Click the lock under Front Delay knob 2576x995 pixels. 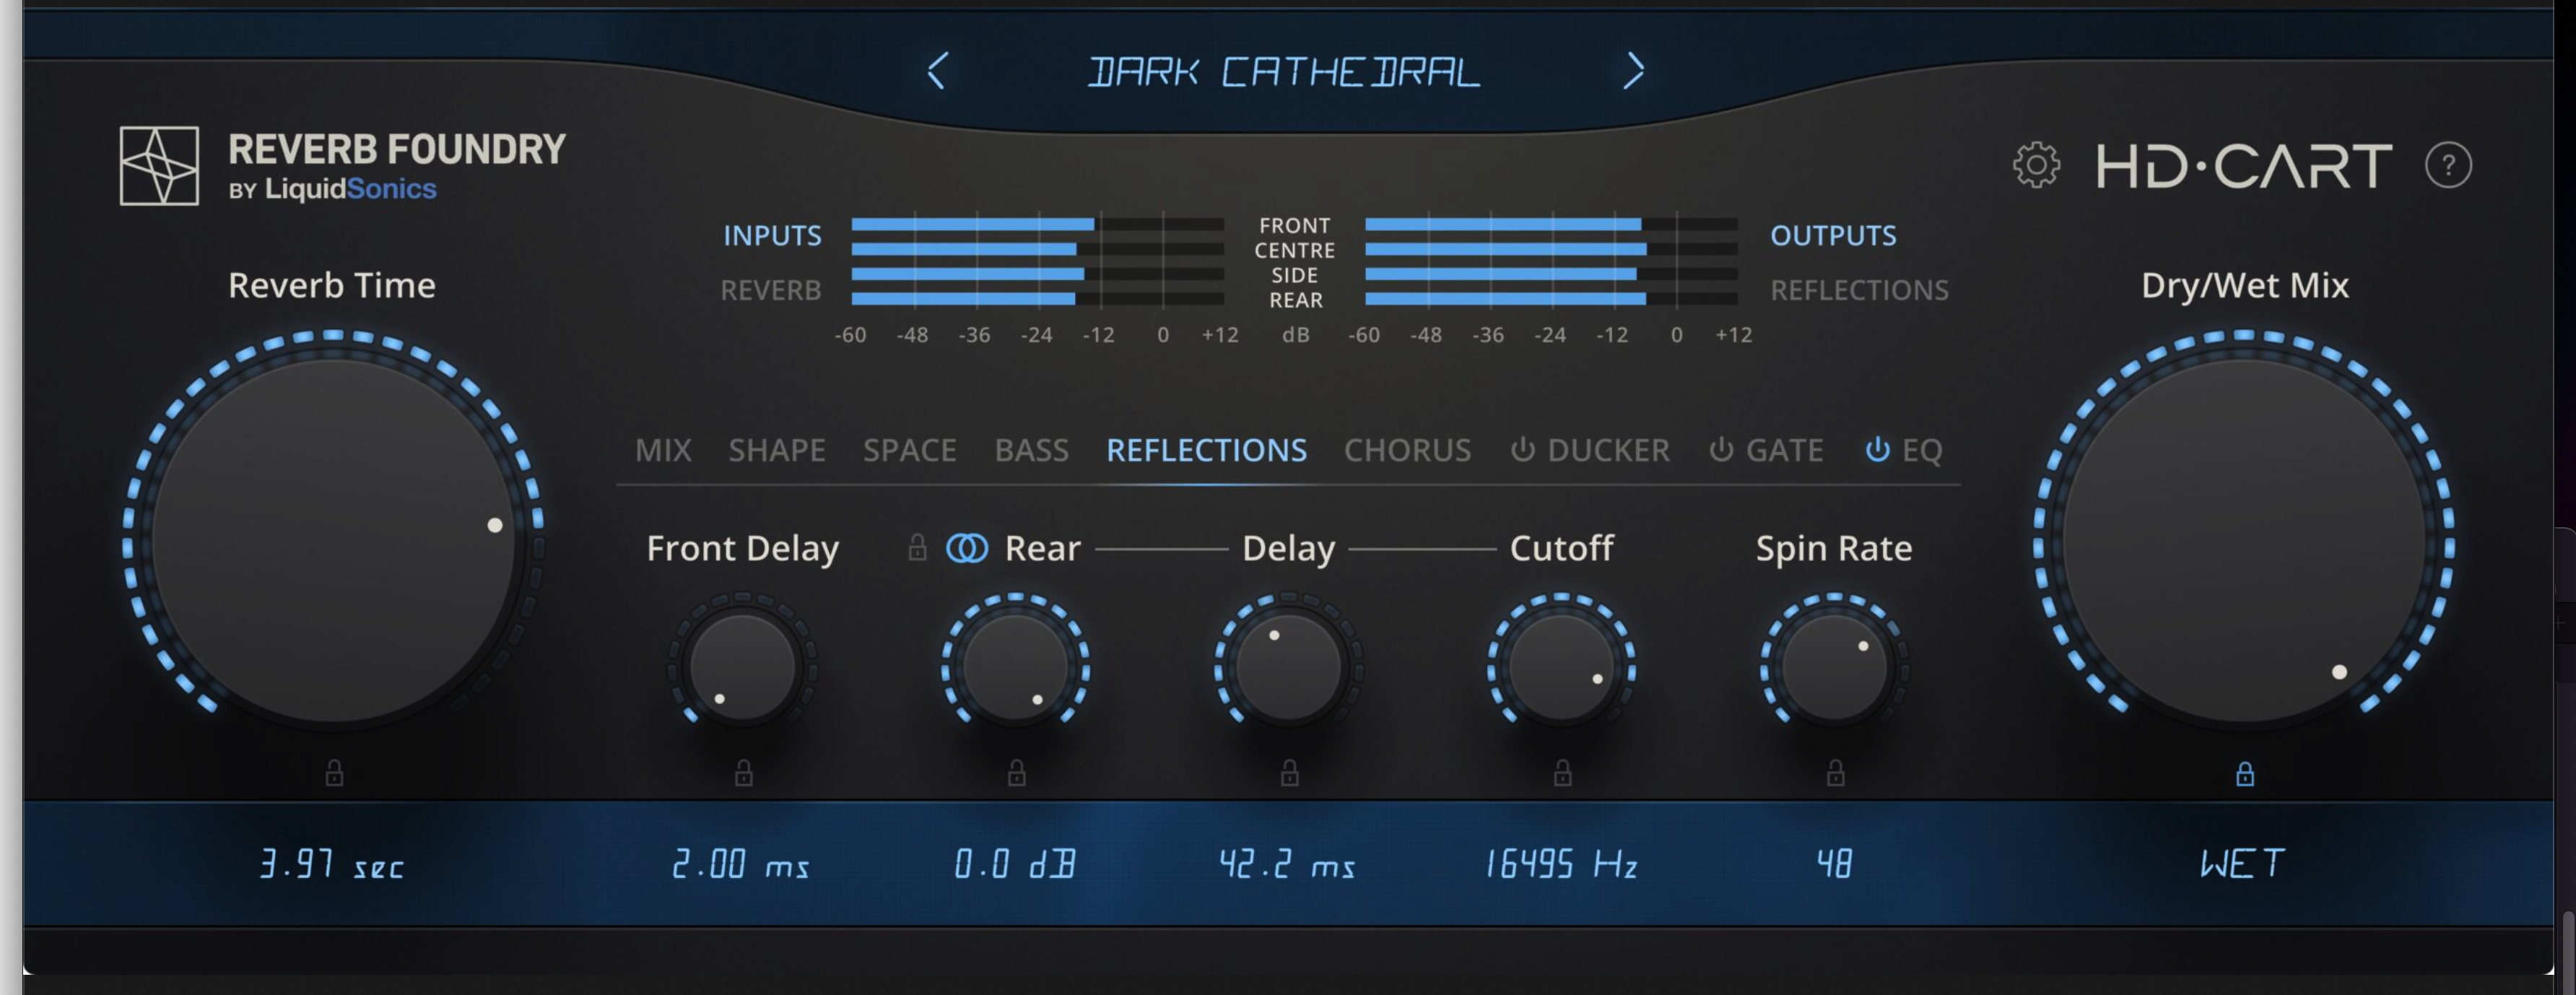743,773
